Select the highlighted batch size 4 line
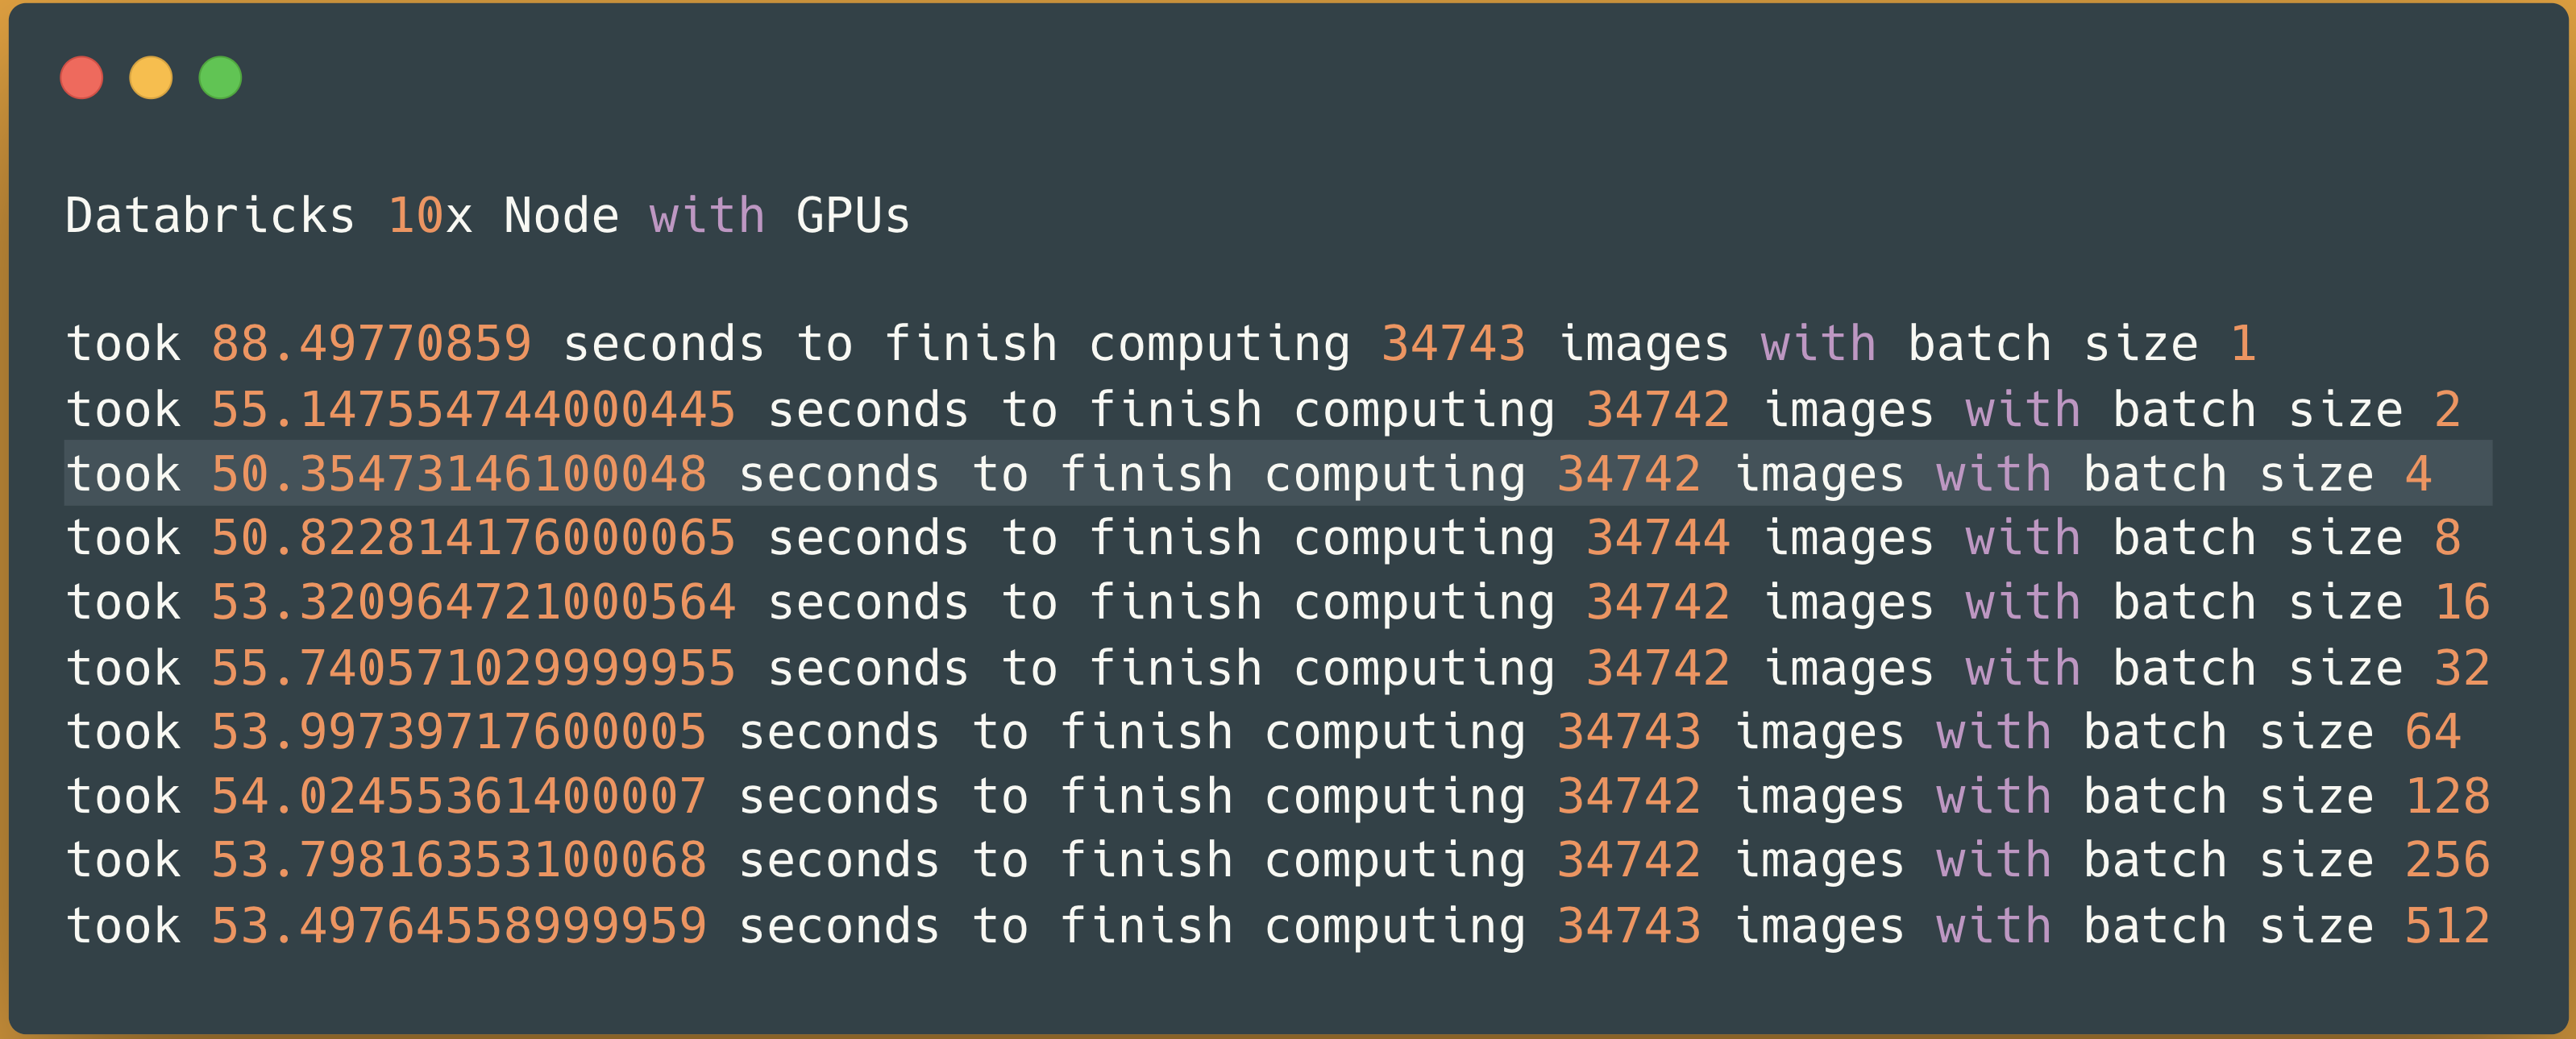Viewport: 2576px width, 1039px height. point(1277,474)
